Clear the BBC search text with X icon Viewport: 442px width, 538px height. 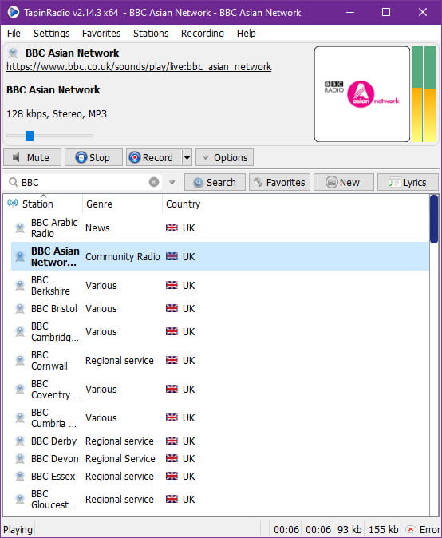coord(154,182)
